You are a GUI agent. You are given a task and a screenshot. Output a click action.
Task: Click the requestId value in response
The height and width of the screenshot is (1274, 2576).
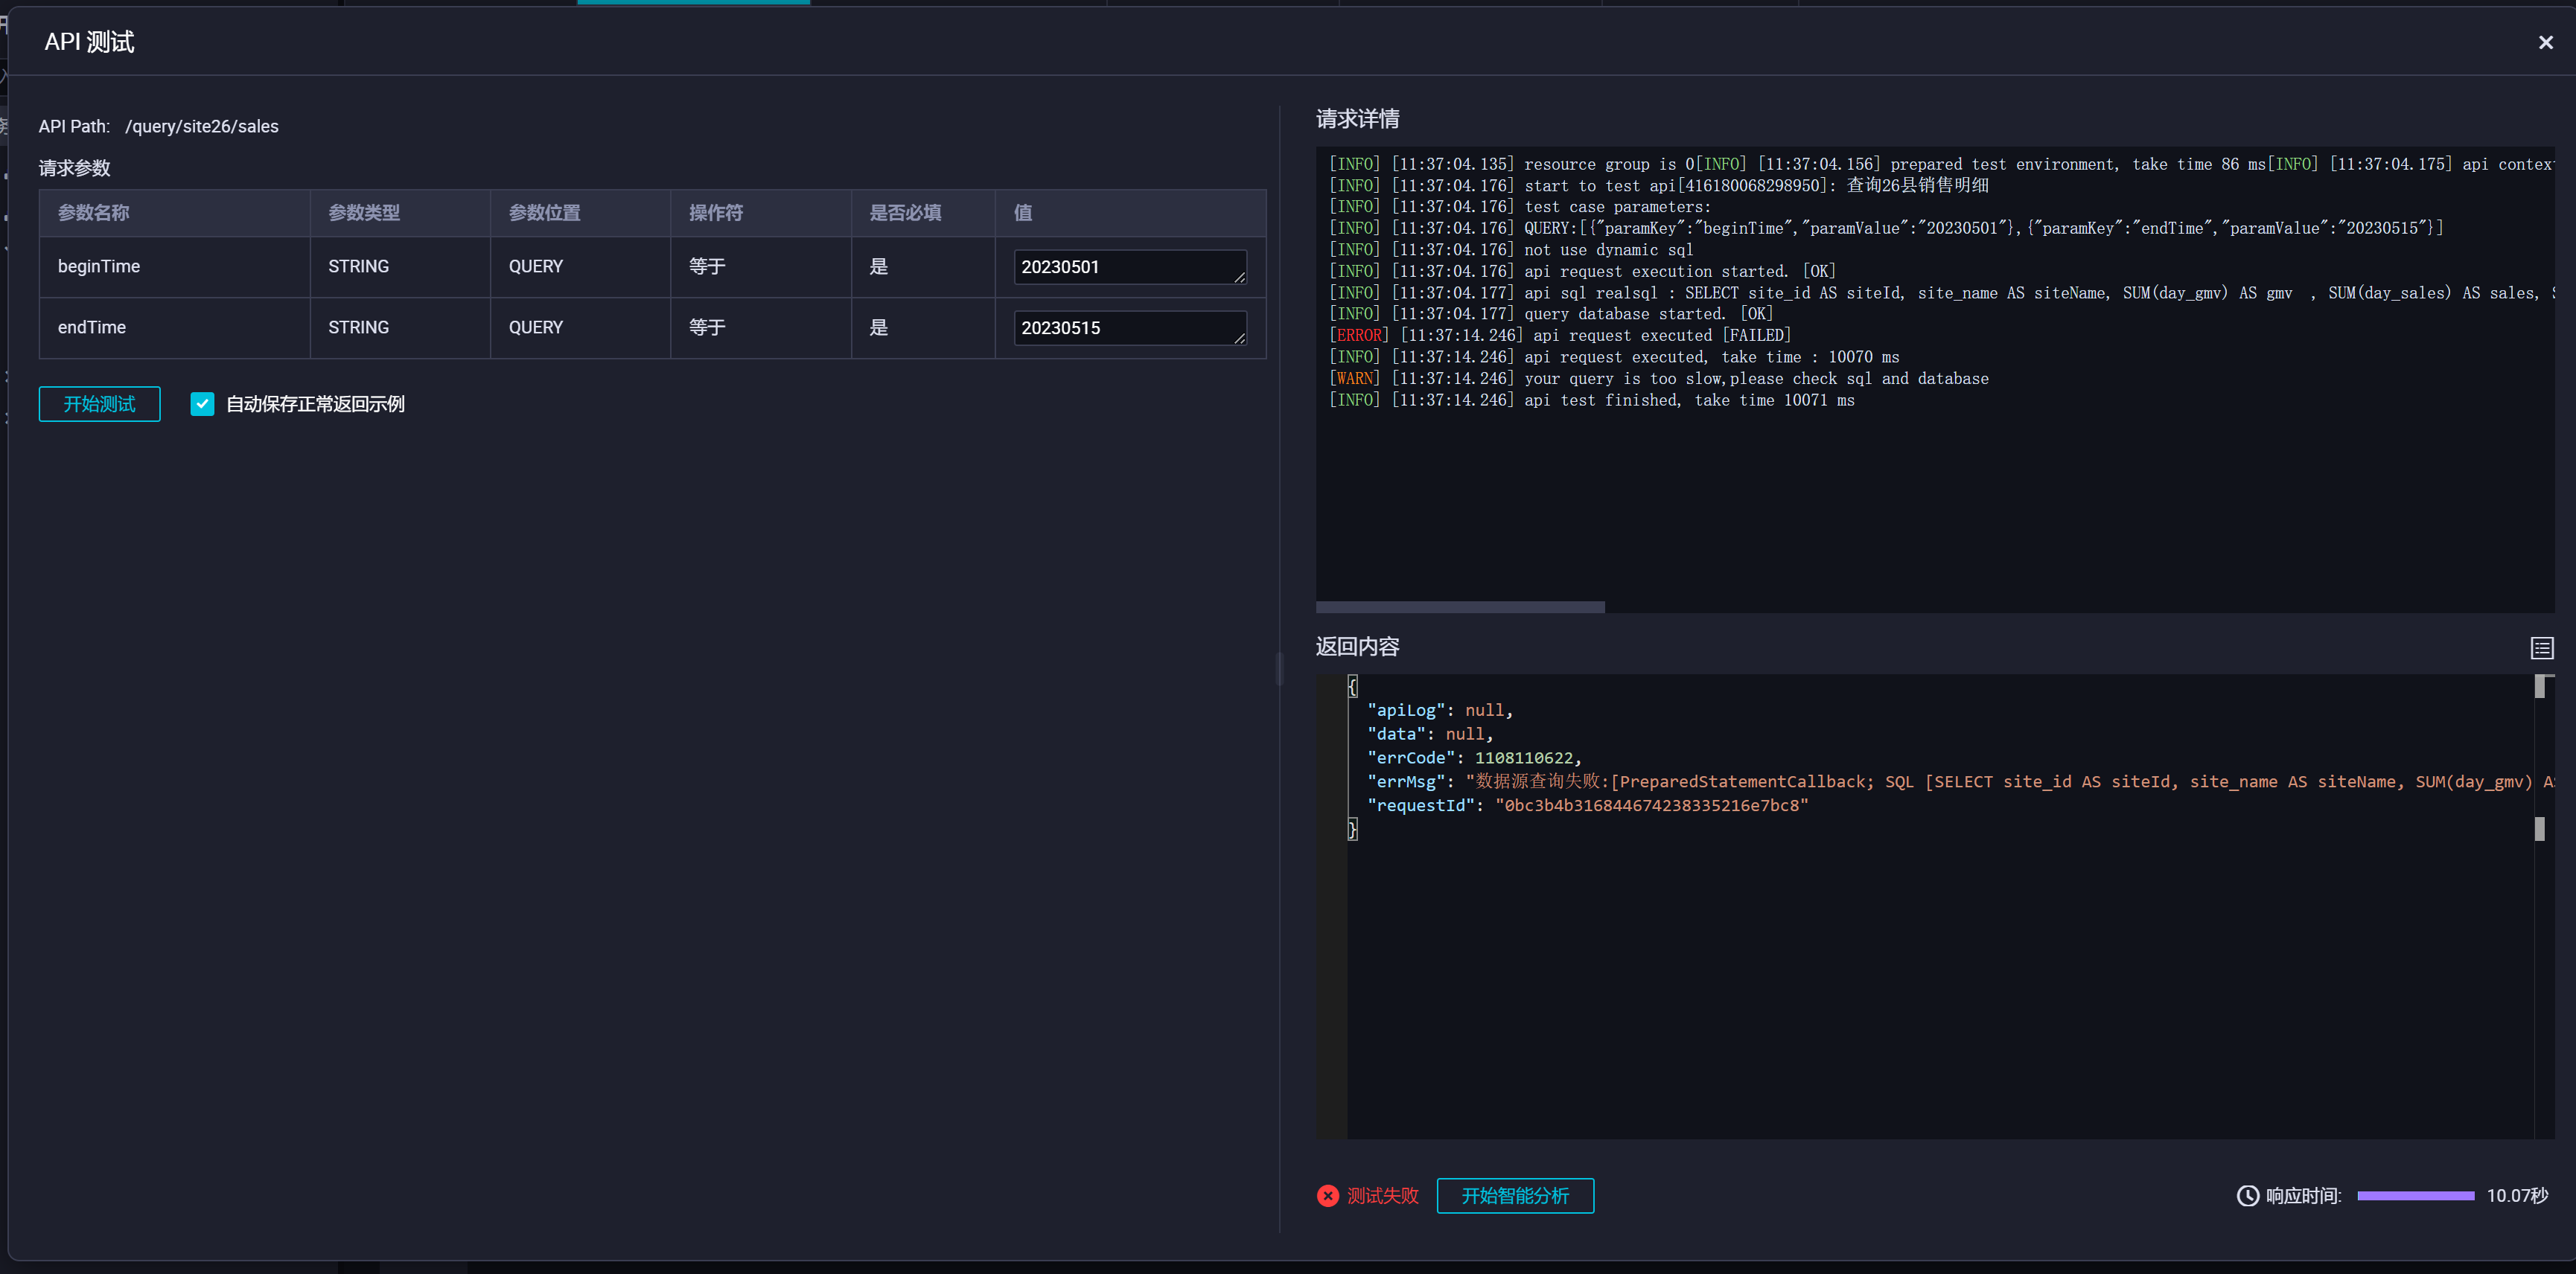click(x=1651, y=805)
